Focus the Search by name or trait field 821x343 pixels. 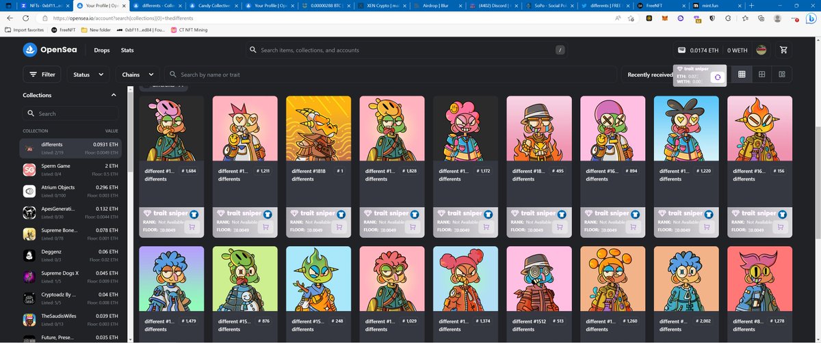(390, 74)
